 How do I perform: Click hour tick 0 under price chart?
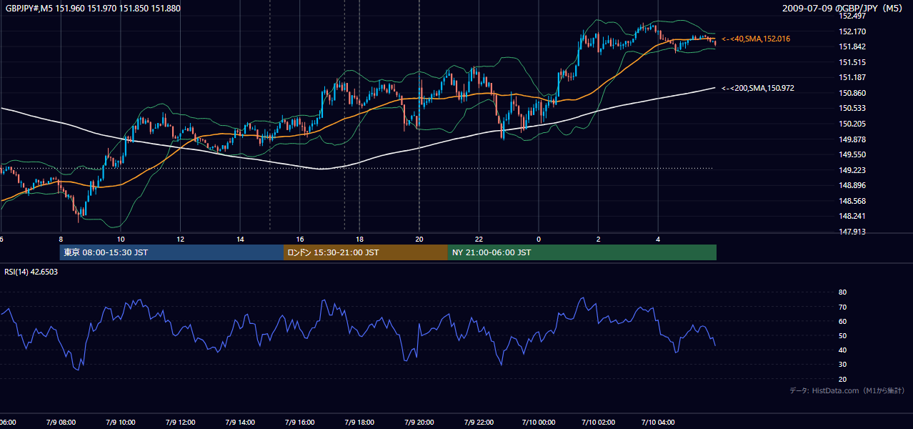(x=539, y=240)
